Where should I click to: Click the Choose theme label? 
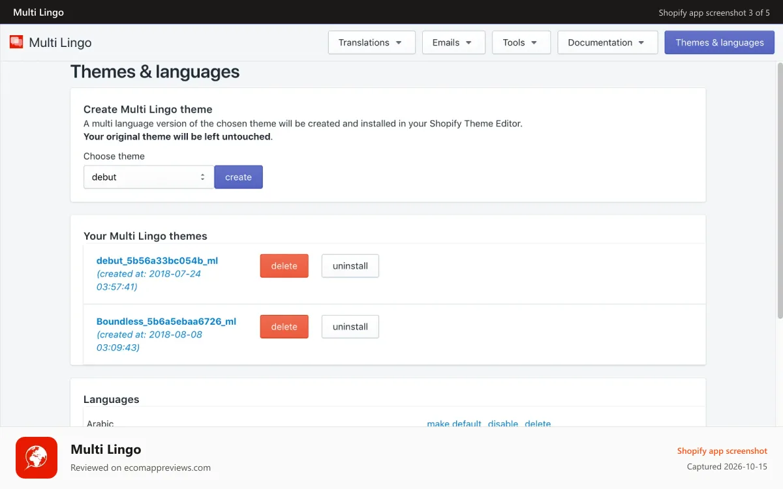point(114,156)
